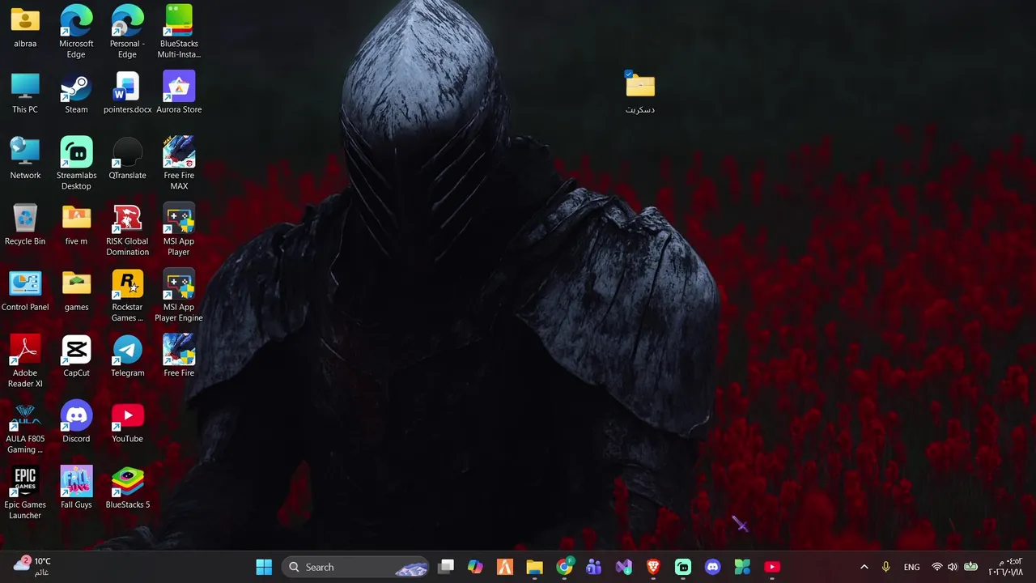
Task: Open the green leaf app in taskbar
Action: pyautogui.click(x=742, y=567)
